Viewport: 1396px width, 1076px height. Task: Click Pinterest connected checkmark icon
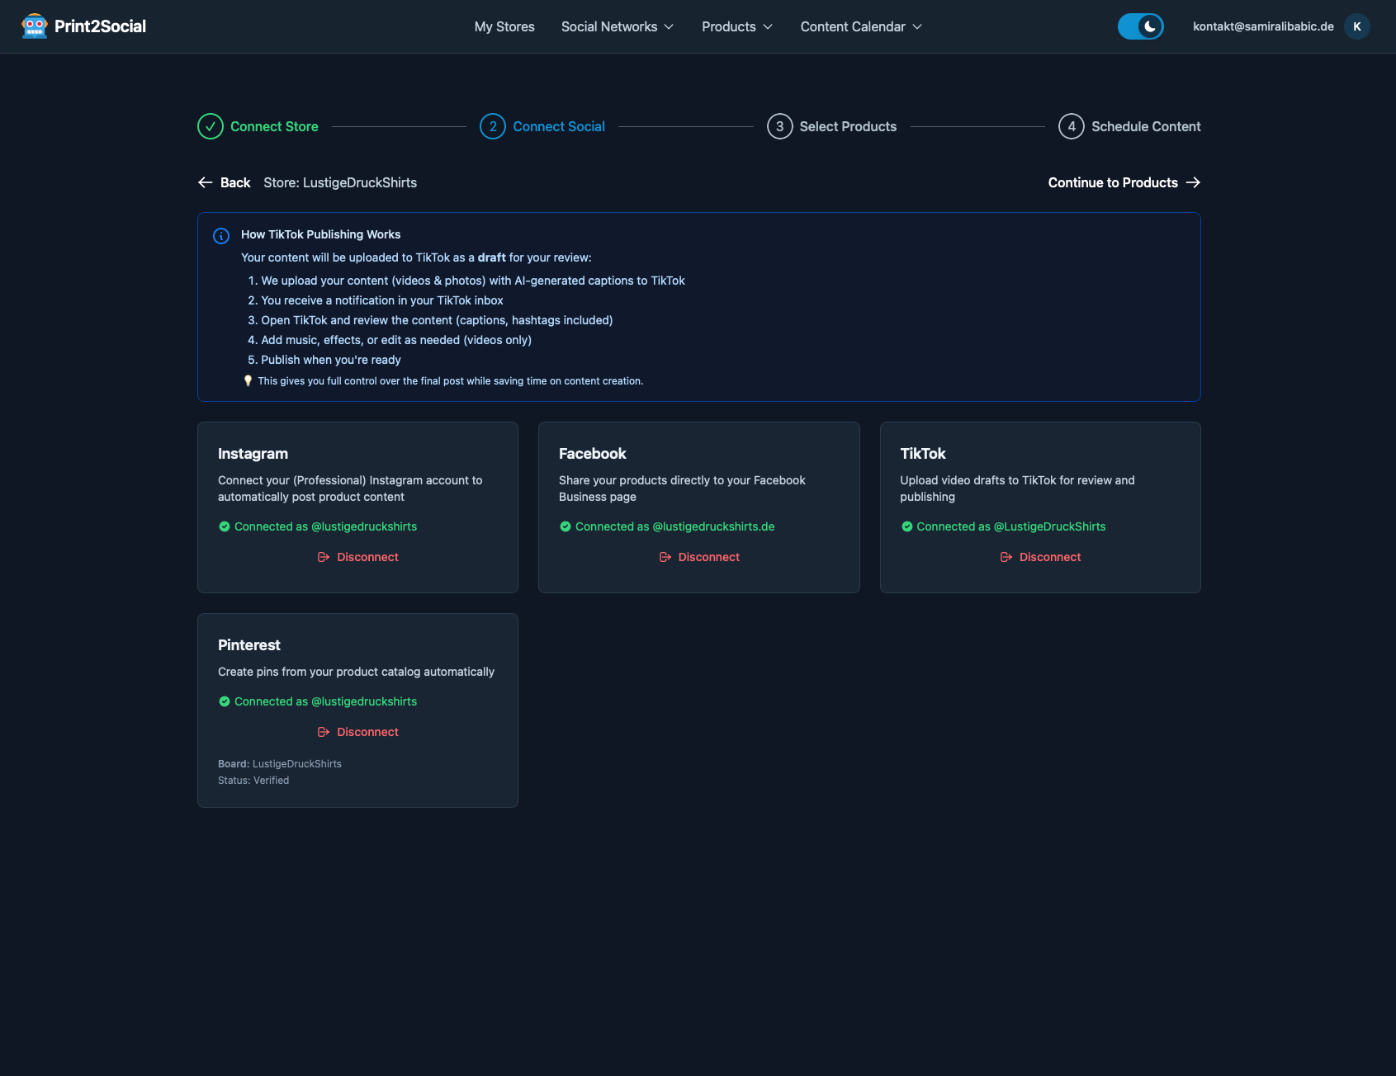coord(225,701)
